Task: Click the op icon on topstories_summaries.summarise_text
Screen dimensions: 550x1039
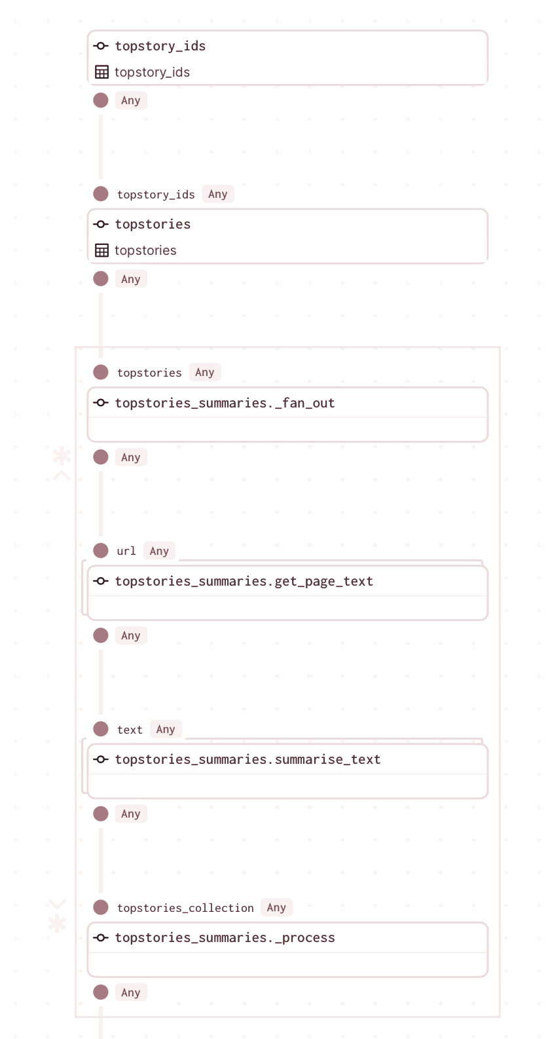Action: point(101,759)
